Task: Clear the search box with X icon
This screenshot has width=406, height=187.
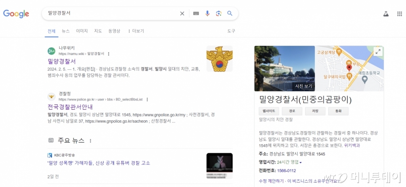Action: pos(182,13)
